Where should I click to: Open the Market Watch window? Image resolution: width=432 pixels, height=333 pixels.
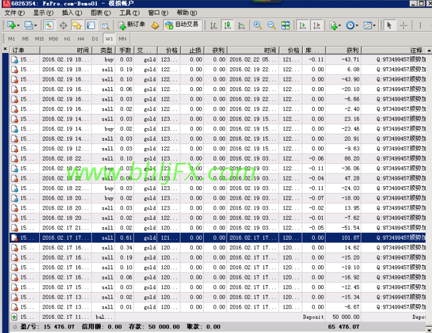click(49, 26)
